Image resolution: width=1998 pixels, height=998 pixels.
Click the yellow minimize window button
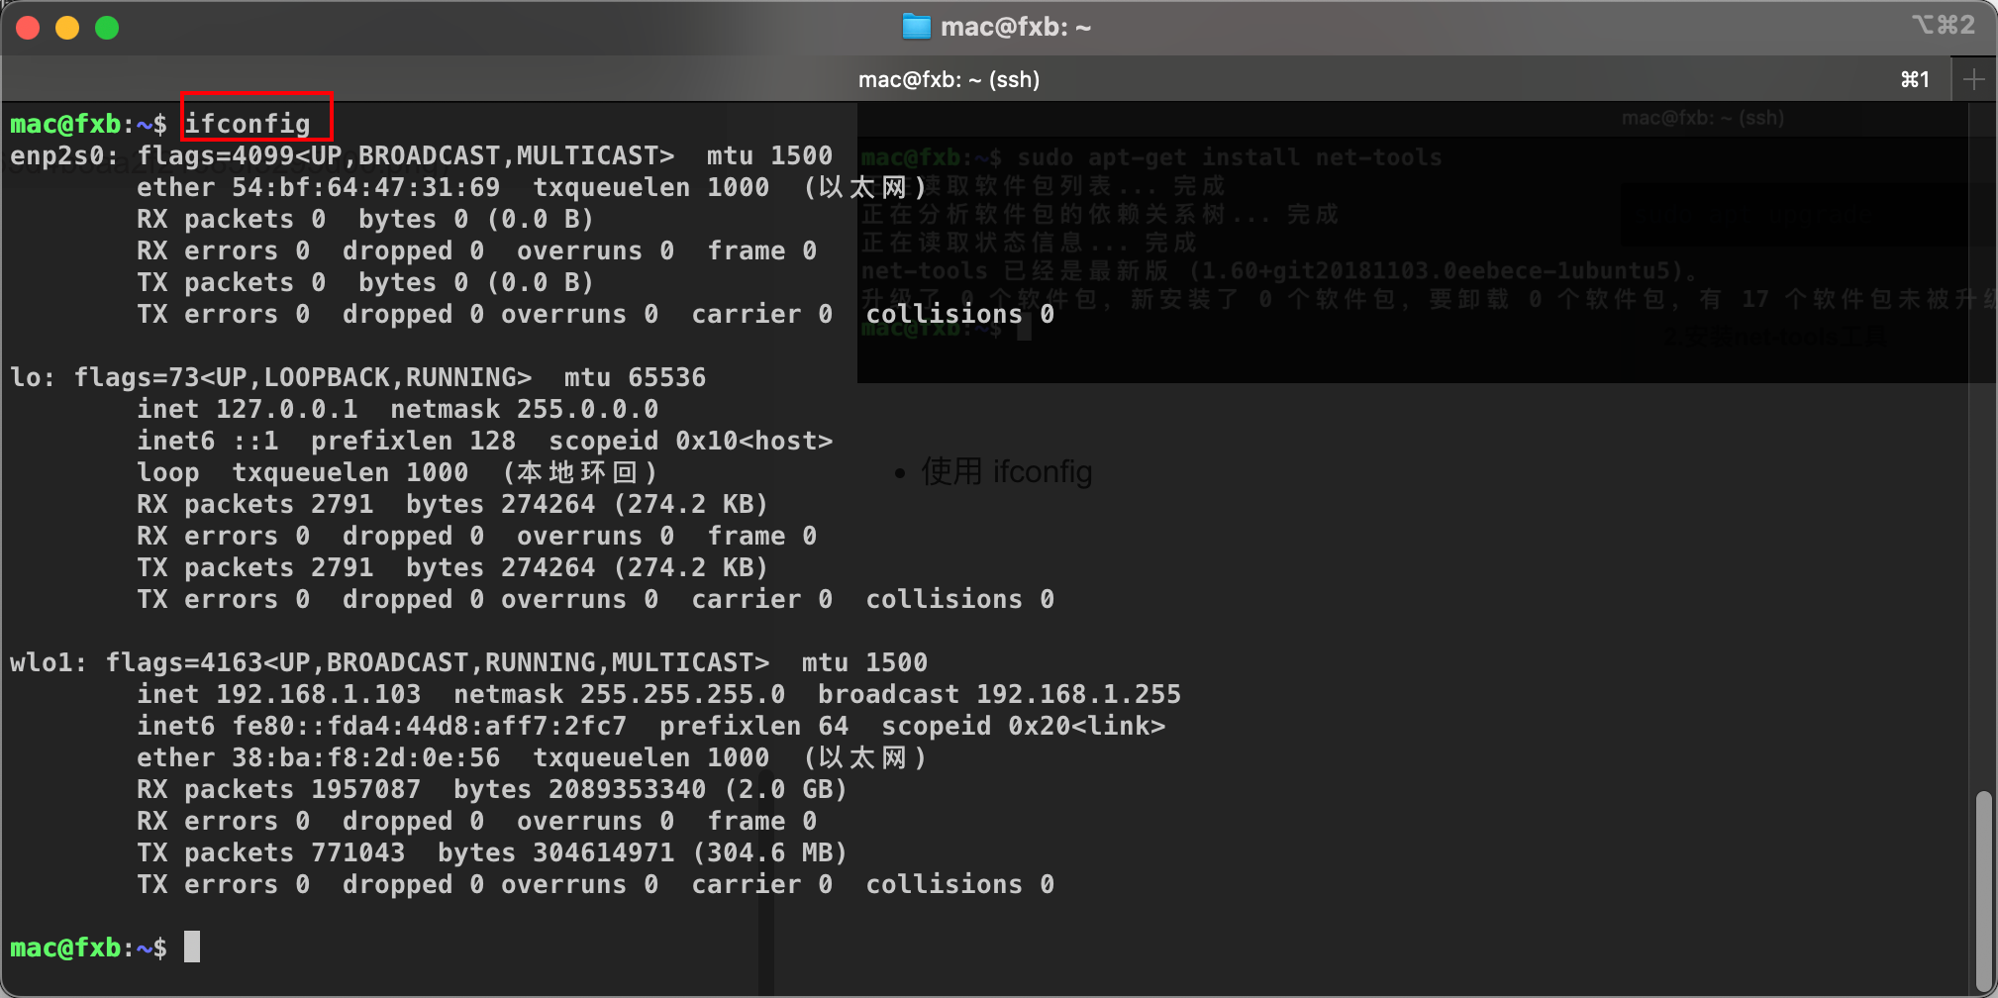click(67, 28)
